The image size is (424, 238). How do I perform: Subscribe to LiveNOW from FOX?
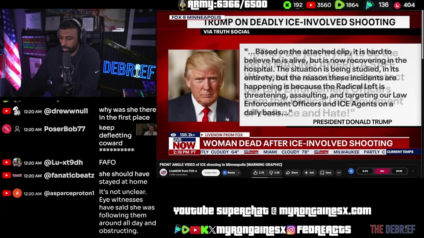[210, 173]
